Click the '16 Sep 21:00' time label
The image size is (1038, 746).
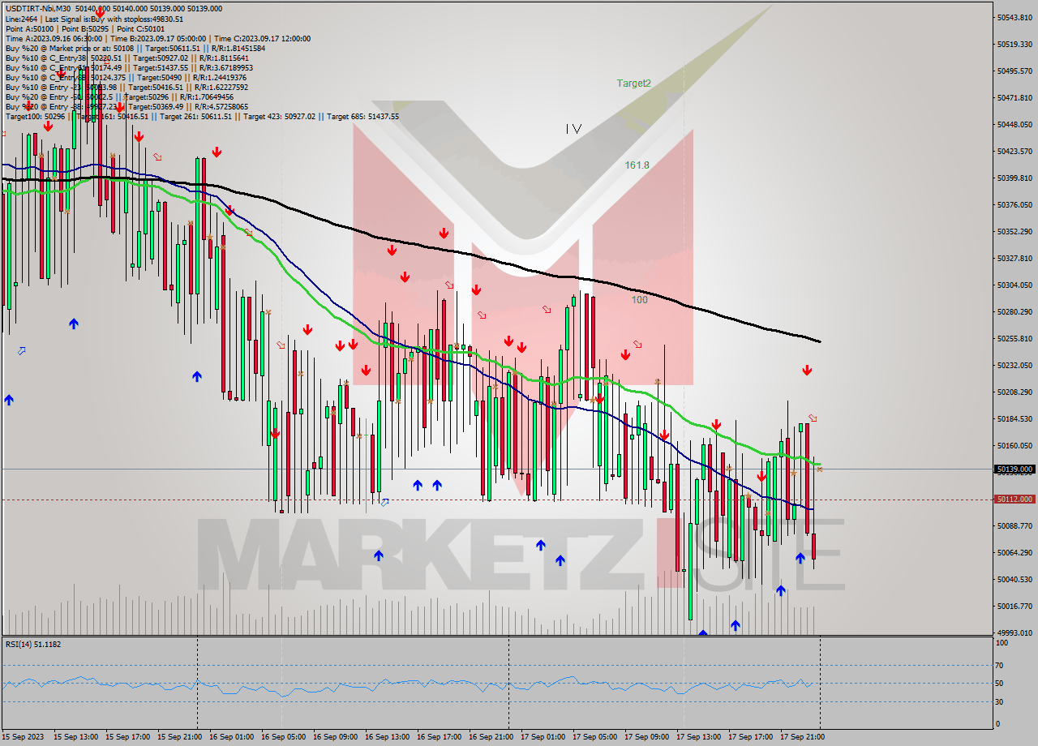coord(491,737)
